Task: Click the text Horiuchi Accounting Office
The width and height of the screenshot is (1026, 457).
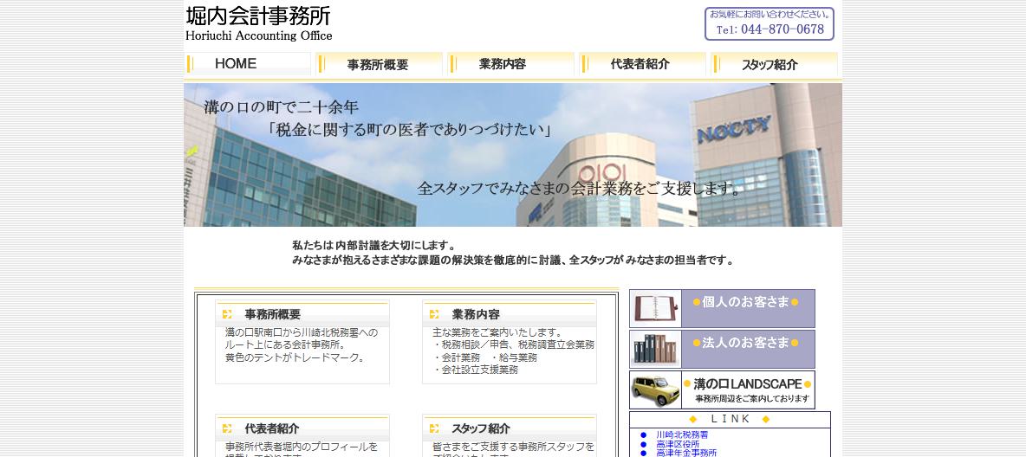Action: [259, 36]
